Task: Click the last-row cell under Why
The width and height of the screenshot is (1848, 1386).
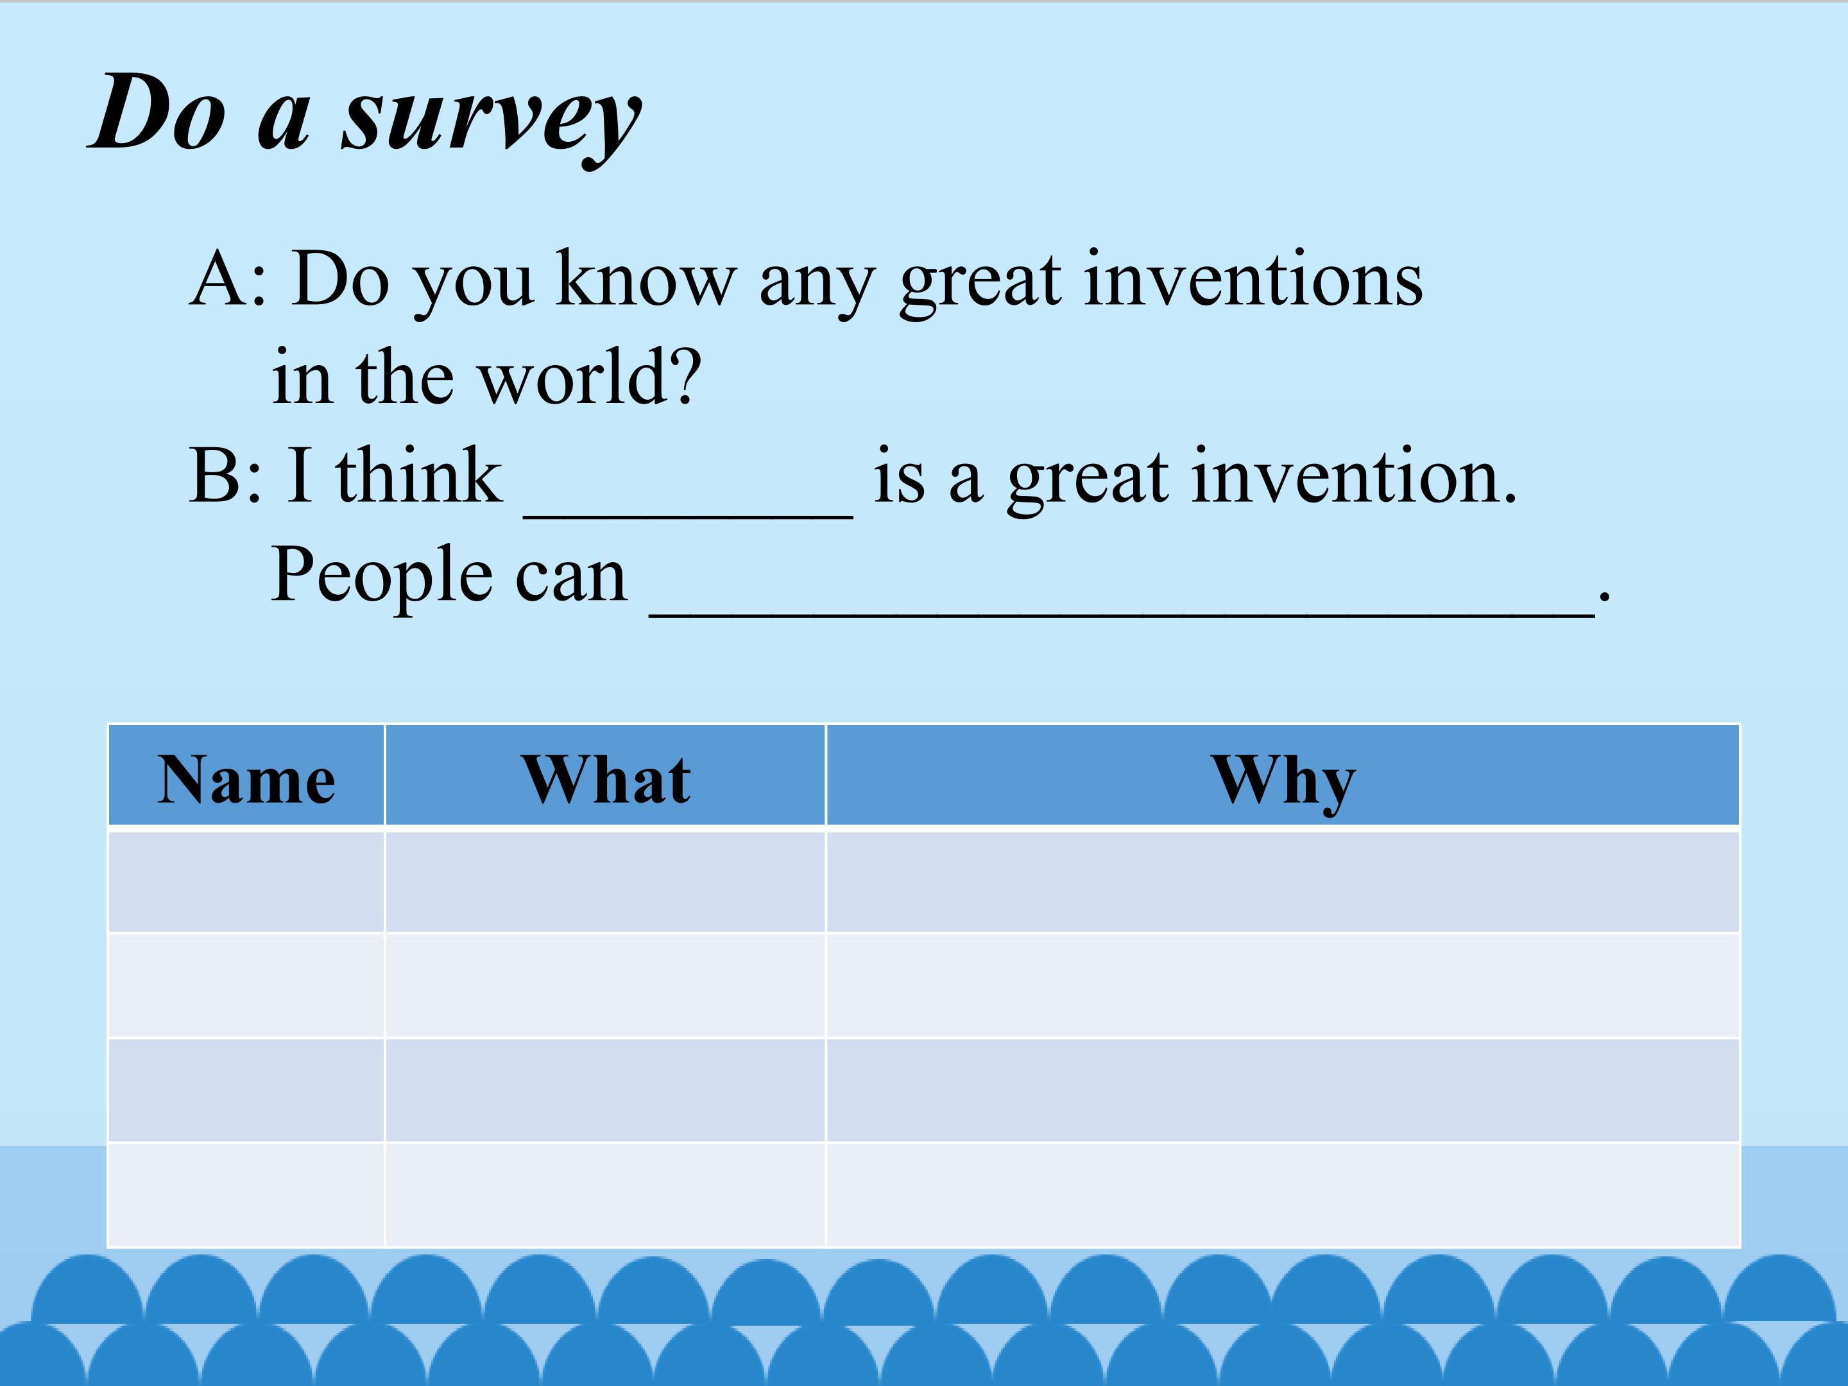Action: point(1283,1195)
